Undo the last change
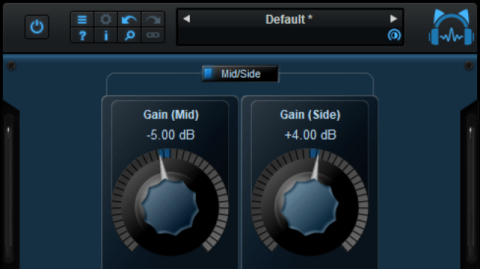 129,20
